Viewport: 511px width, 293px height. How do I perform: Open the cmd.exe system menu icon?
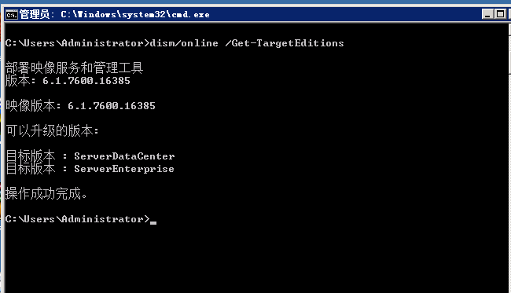pyautogui.click(x=12, y=14)
